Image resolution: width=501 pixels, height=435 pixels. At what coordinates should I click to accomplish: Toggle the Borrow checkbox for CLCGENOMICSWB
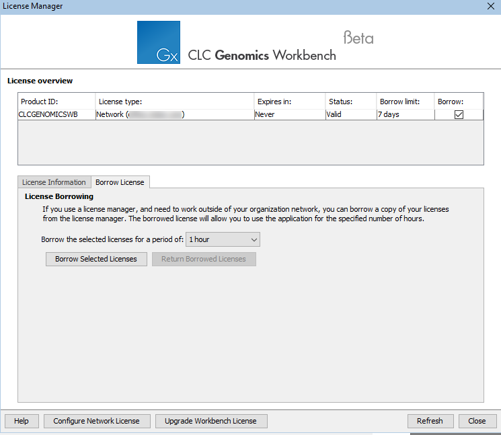(459, 115)
